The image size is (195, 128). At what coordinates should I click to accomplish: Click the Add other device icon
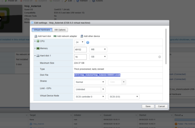click(82, 36)
